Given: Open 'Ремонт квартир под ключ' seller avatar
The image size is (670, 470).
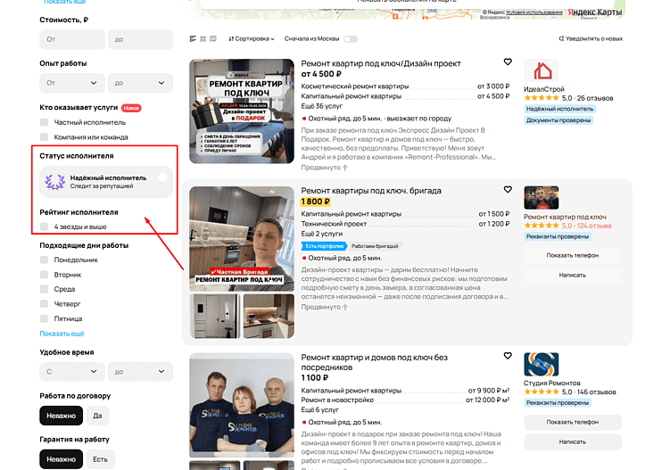Looking at the screenshot, I should point(542,198).
